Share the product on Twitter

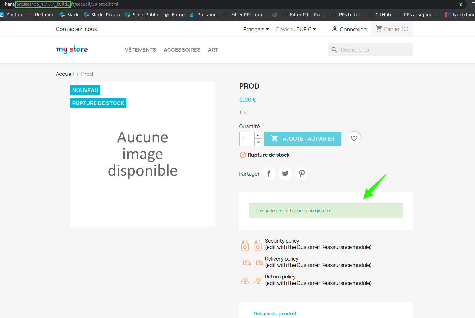[285, 173]
